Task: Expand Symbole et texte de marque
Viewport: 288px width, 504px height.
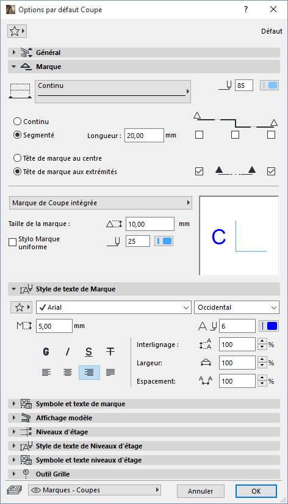Action: [14, 404]
